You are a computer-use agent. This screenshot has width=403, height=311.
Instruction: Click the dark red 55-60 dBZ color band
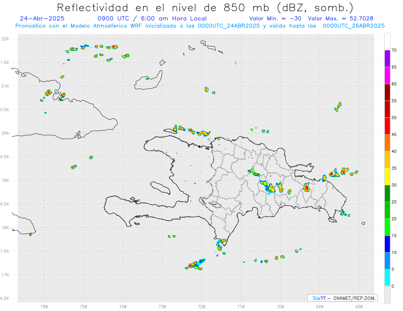click(x=387, y=92)
